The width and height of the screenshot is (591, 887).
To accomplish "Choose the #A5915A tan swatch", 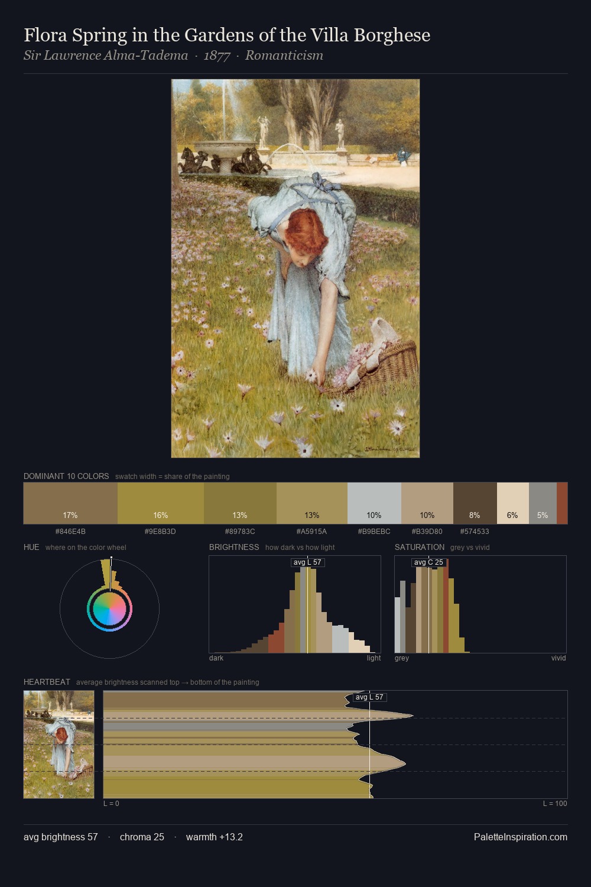I will 312,503.
